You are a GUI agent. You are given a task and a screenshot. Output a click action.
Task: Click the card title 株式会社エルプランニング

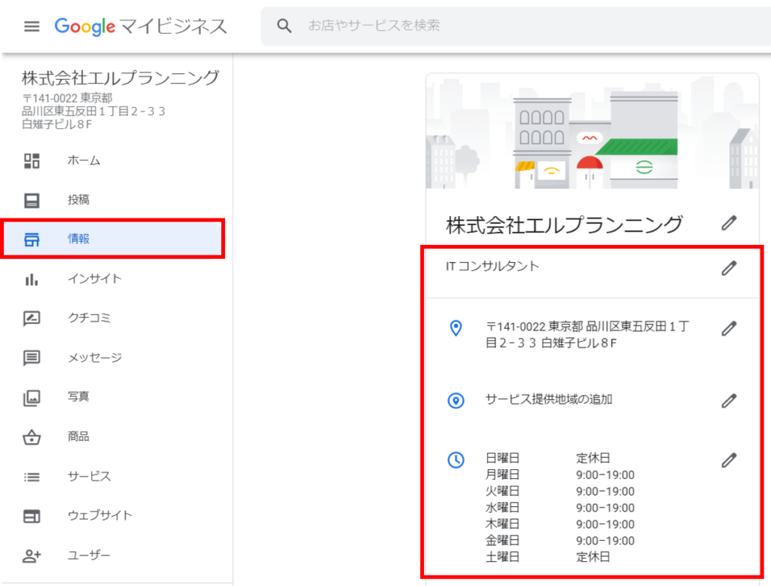tap(565, 224)
